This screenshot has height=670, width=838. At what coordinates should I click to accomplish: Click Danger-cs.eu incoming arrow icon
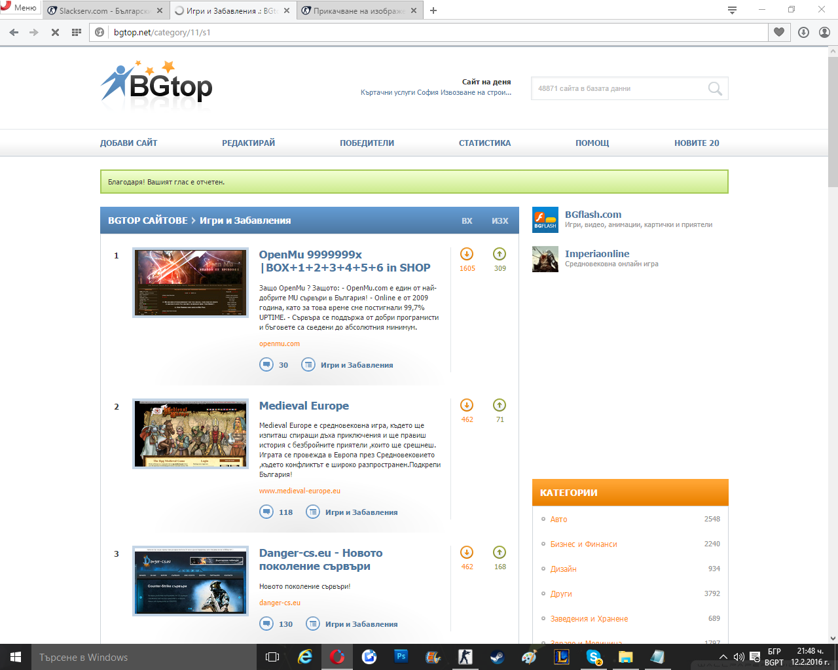[467, 552]
